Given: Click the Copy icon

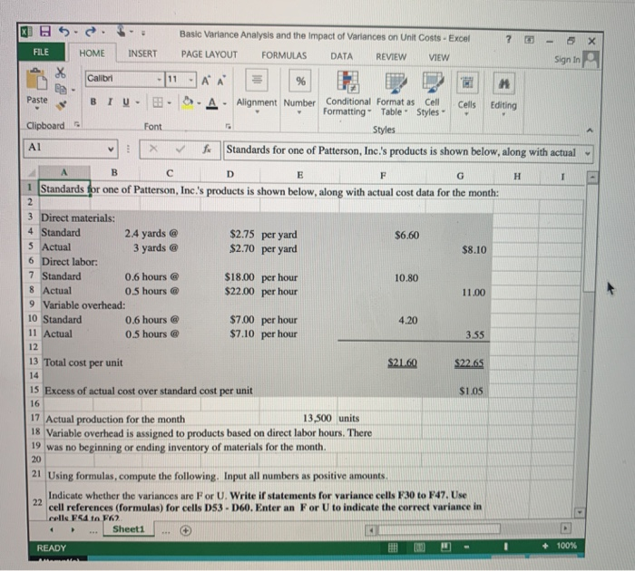Looking at the screenshot, I should [x=61, y=89].
